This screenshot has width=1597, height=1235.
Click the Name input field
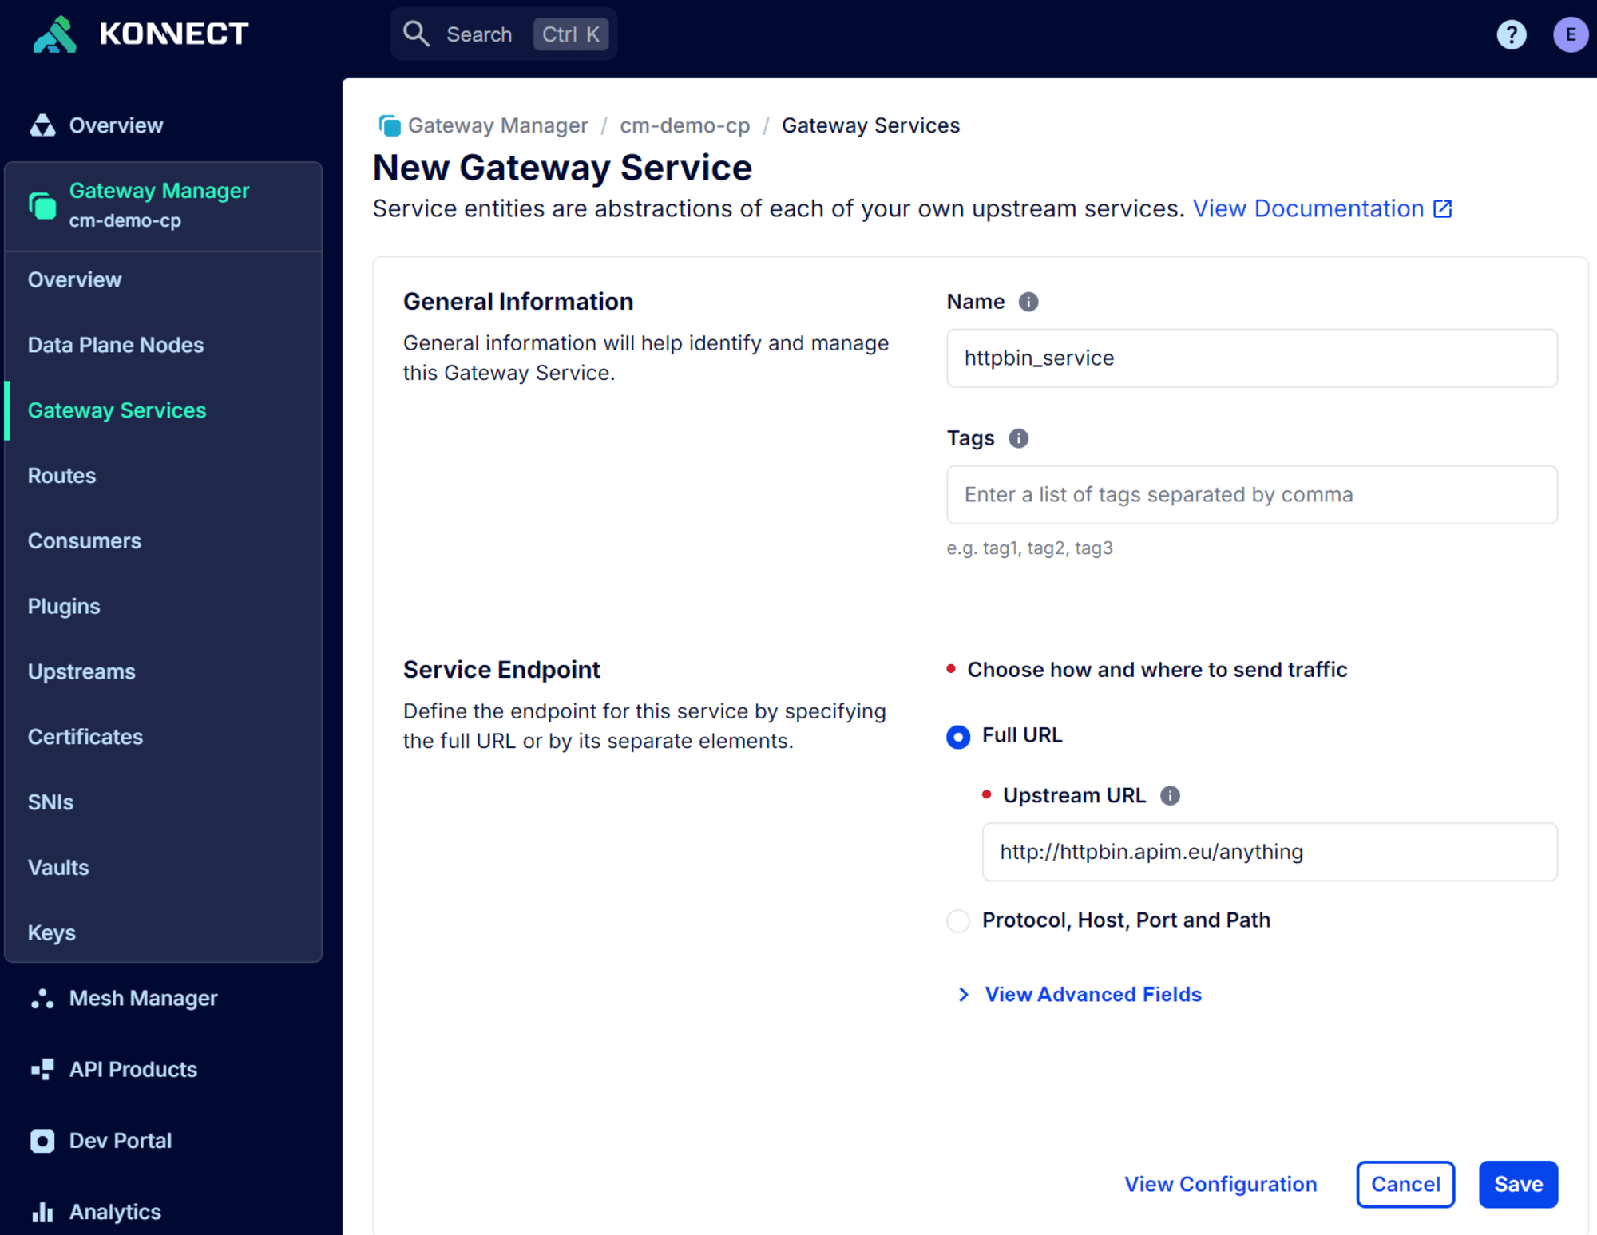tap(1254, 356)
